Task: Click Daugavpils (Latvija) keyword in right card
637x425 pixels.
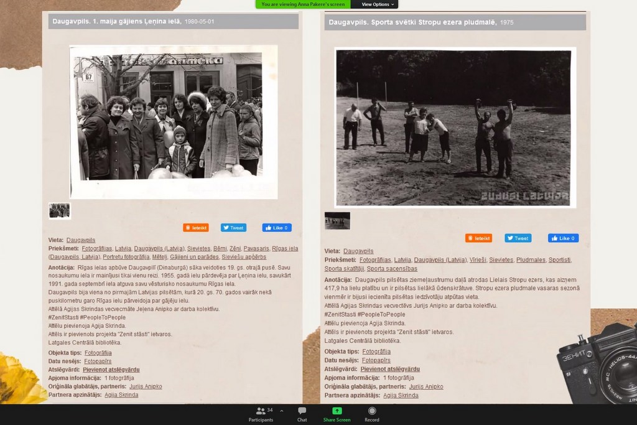Action: click(x=440, y=259)
